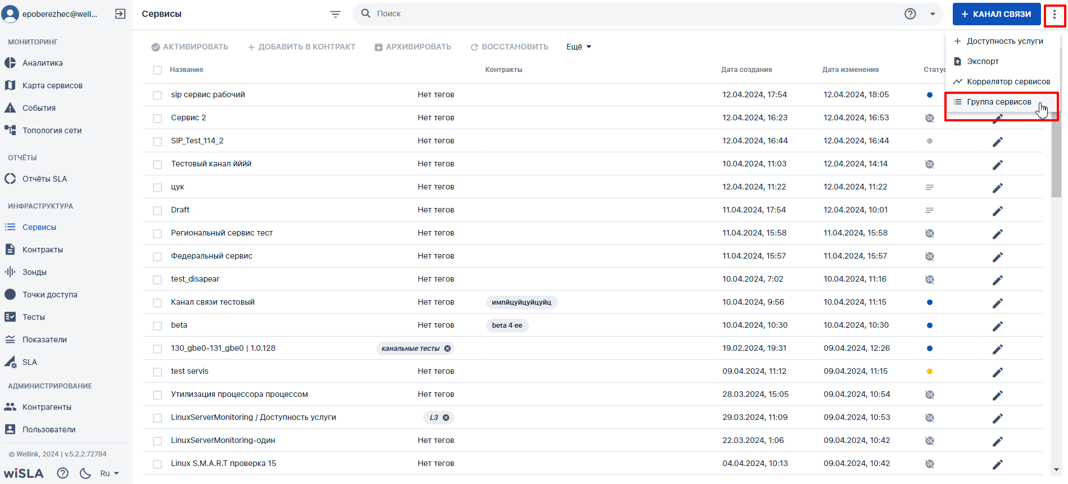Open the user account avatar
Image resolution: width=1068 pixels, height=484 pixels.
tap(10, 14)
